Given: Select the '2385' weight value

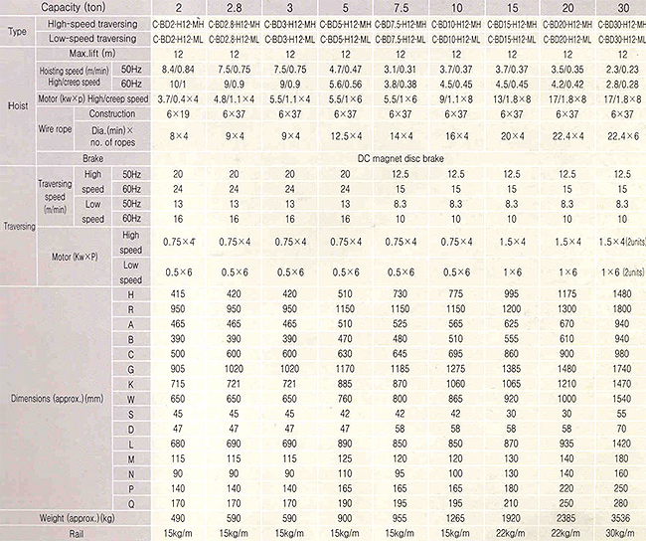Looking at the screenshot, I should click(x=566, y=518).
